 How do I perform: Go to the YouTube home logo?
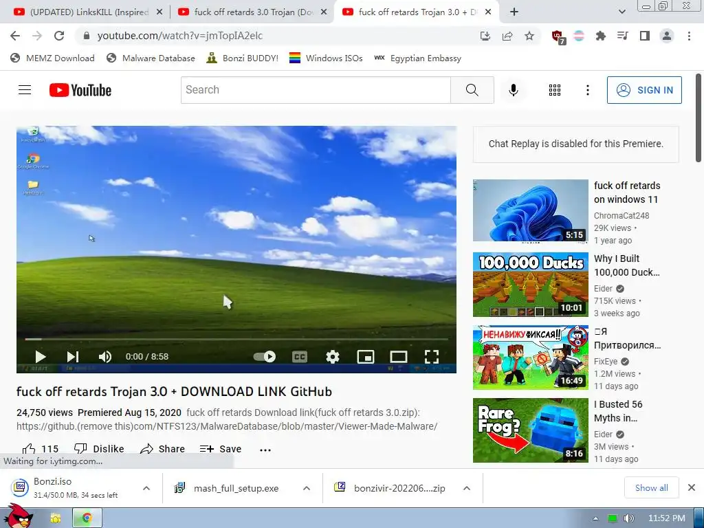[x=80, y=90]
